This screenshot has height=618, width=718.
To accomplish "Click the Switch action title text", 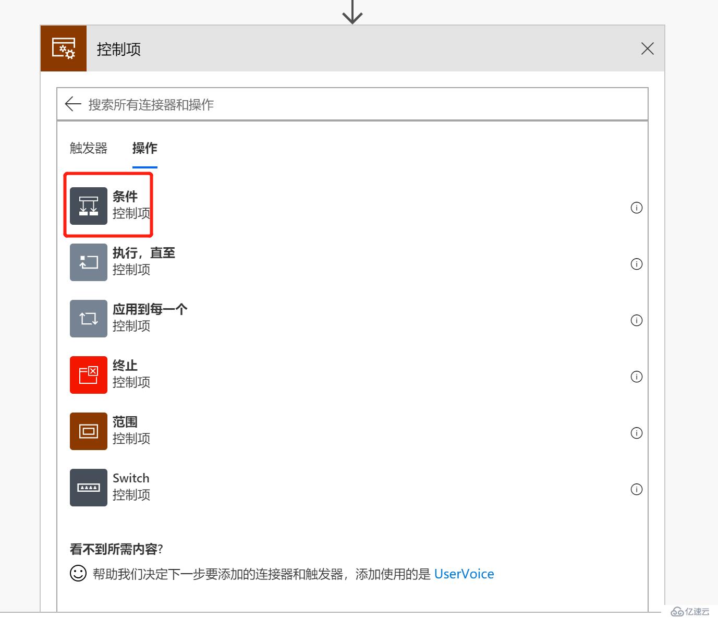I will 131,478.
